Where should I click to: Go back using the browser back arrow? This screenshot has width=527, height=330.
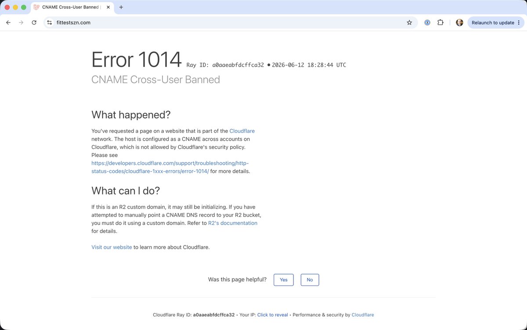8,22
